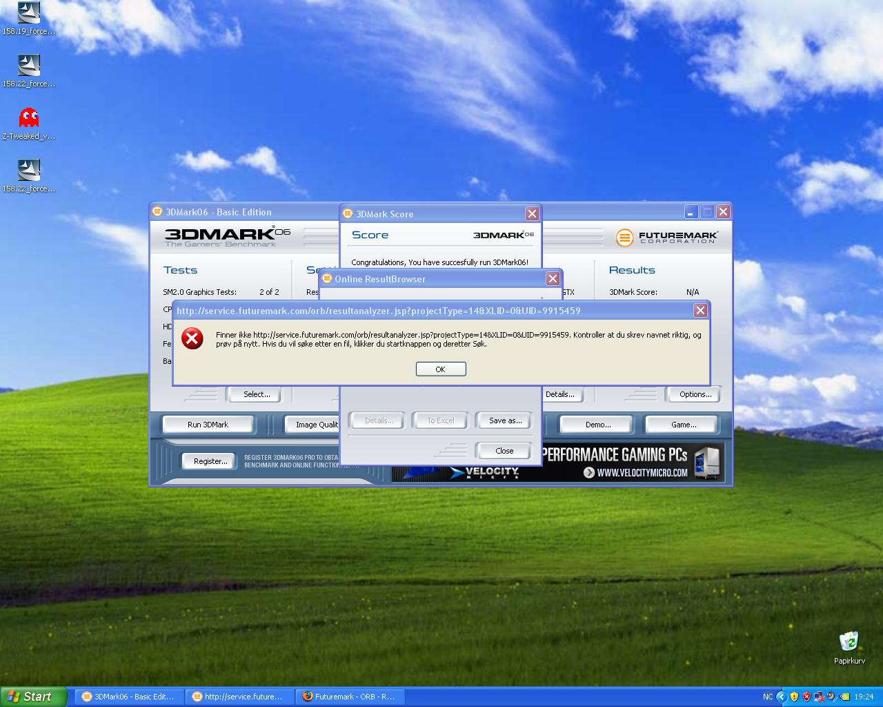Screen dimensions: 883x707
Task: Expand hidden tray icons with the chevron
Action: [782, 697]
